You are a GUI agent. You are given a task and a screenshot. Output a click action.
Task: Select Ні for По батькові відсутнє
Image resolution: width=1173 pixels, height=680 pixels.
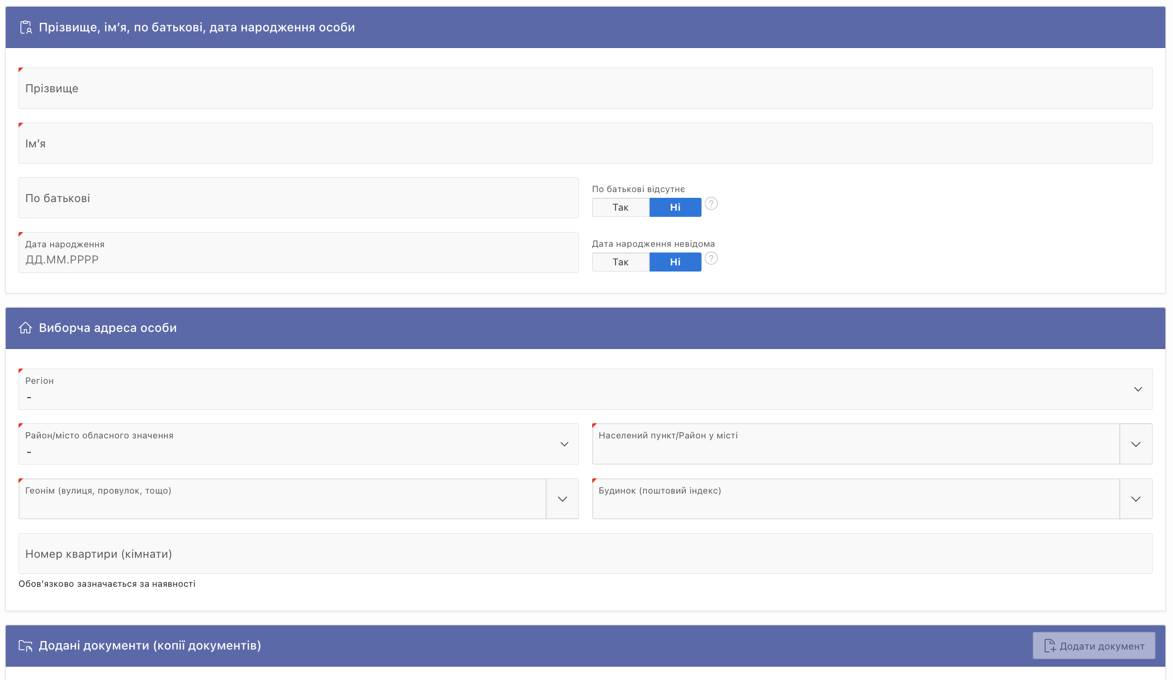pyautogui.click(x=675, y=207)
